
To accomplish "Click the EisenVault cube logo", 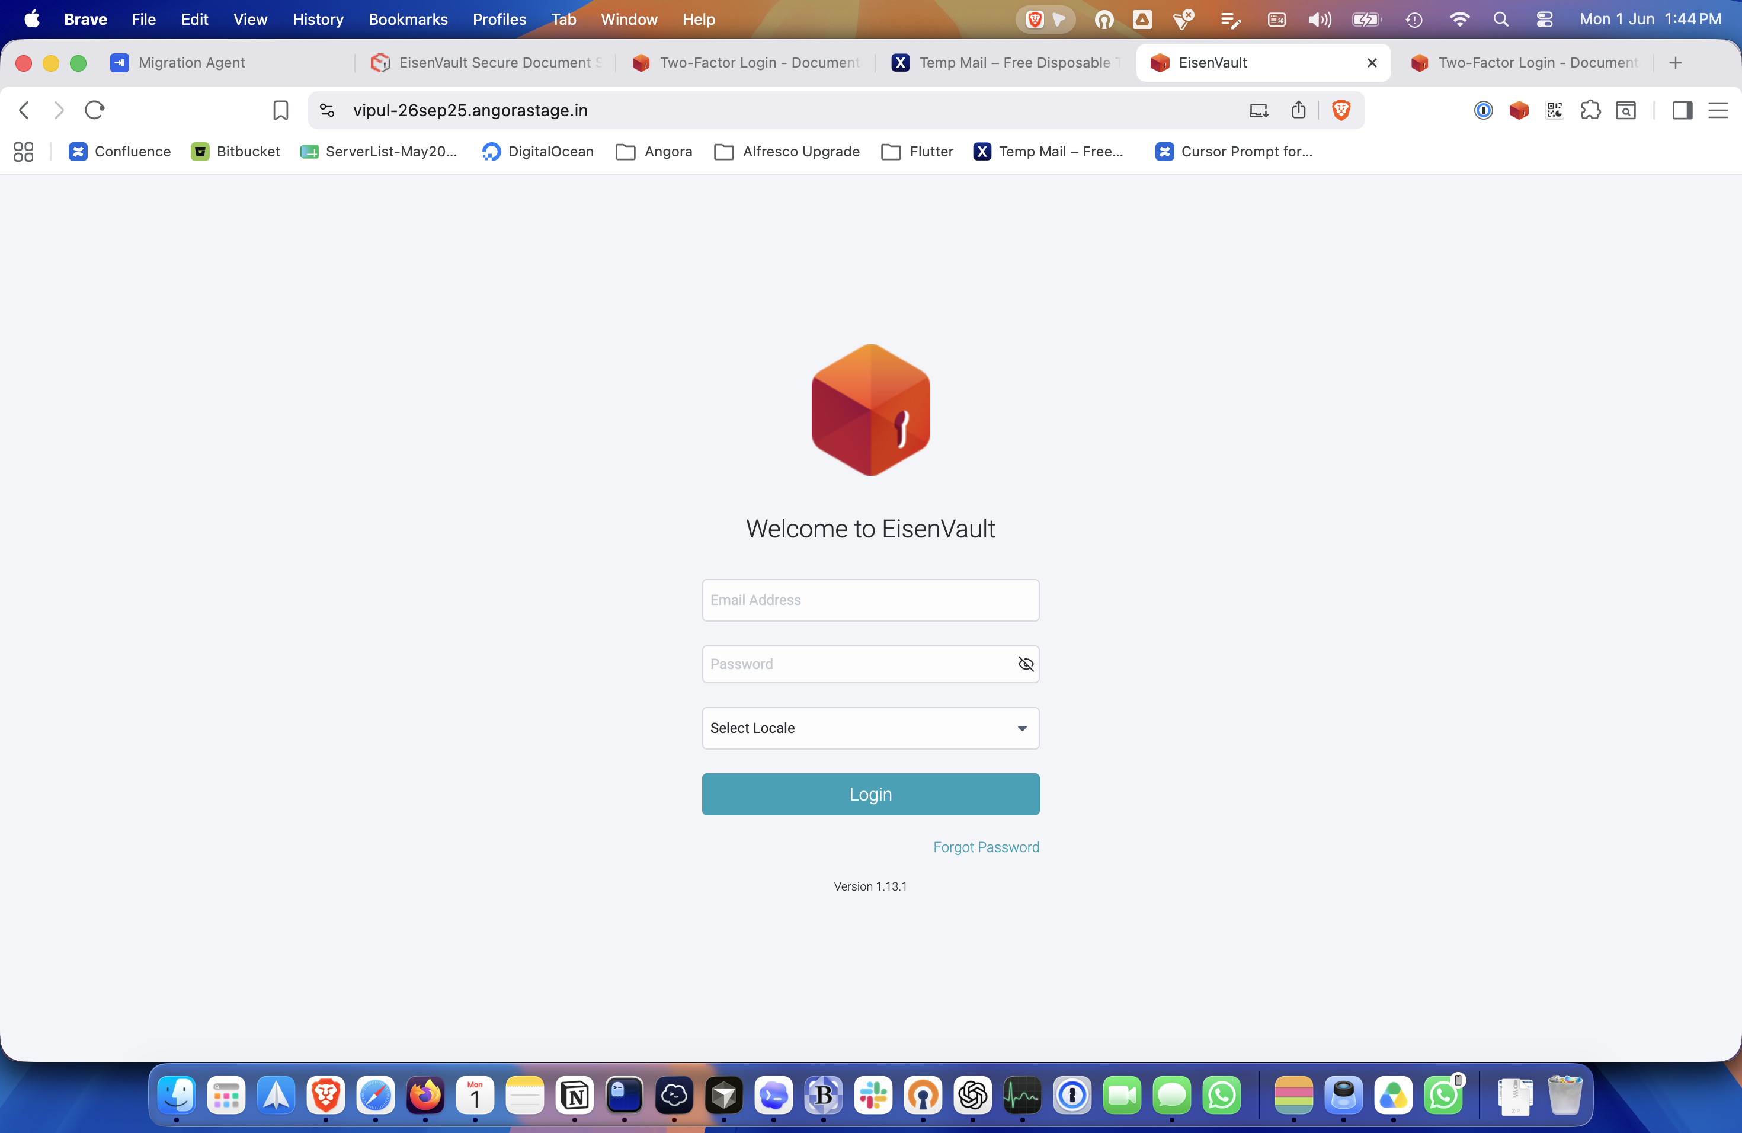I will tap(870, 410).
